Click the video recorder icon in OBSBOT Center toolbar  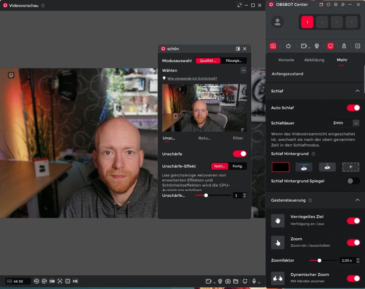coord(304,46)
